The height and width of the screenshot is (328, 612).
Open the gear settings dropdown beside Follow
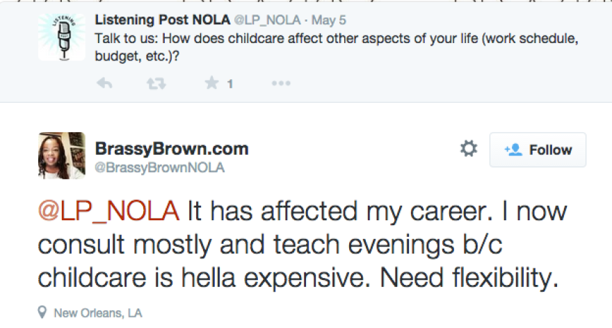pos(469,149)
